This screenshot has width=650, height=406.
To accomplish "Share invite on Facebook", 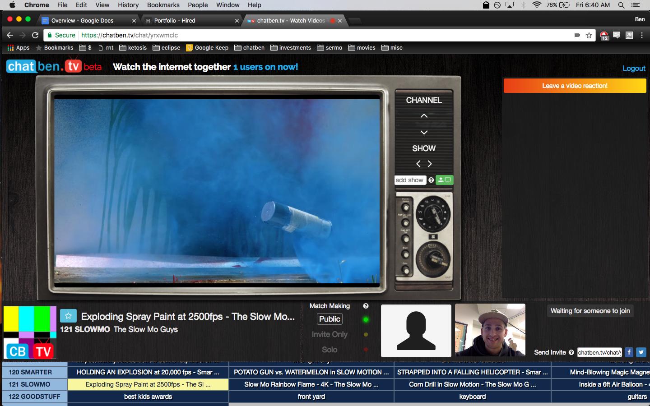I will (x=629, y=352).
